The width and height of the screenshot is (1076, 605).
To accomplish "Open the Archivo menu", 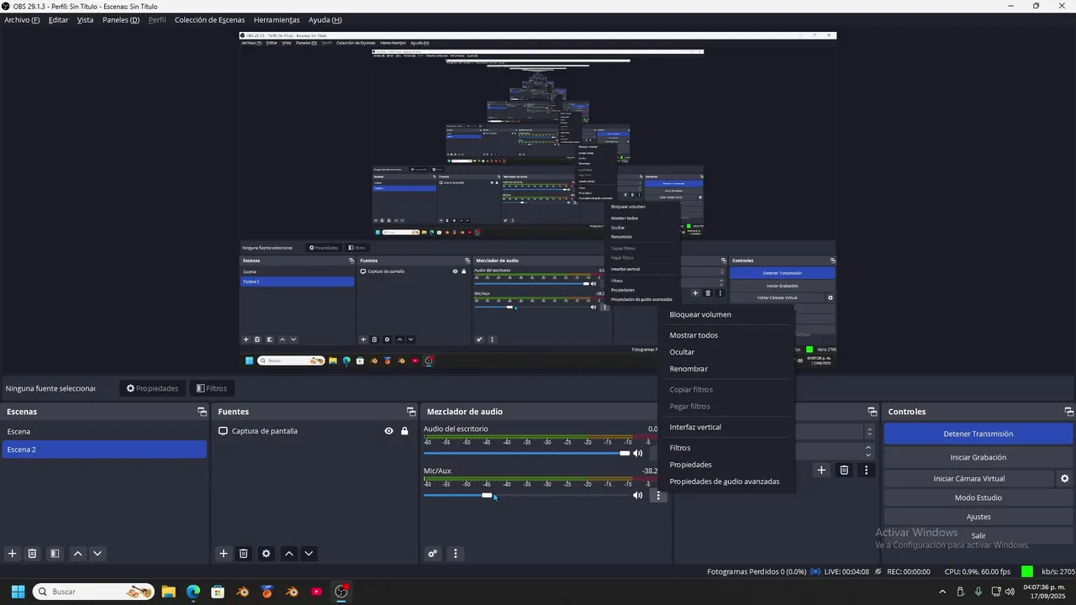I will 22,19.
